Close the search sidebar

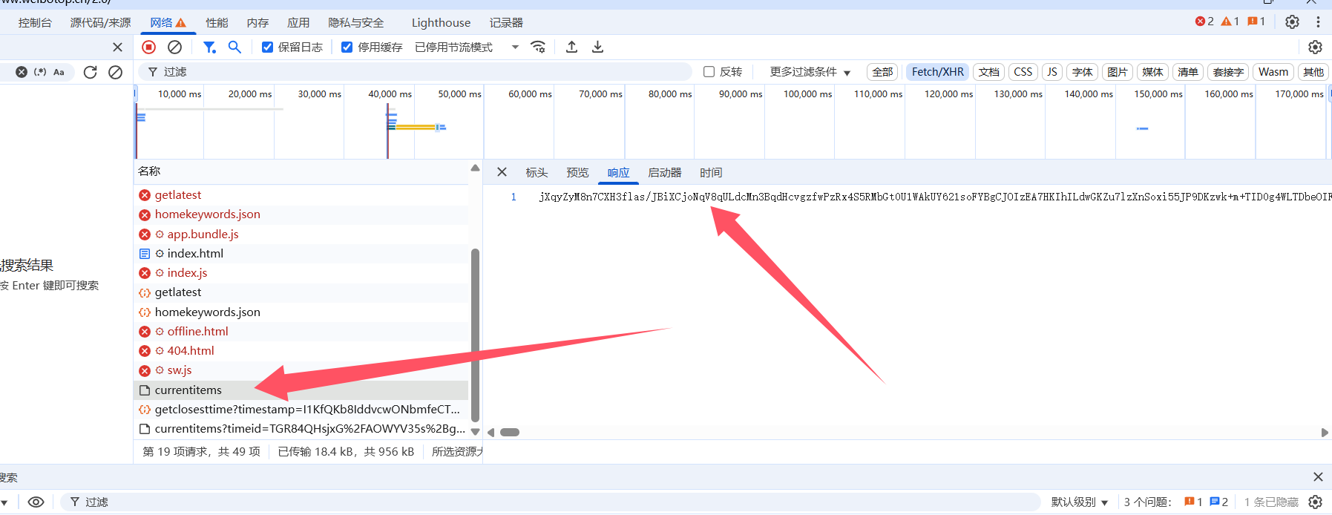point(117,47)
